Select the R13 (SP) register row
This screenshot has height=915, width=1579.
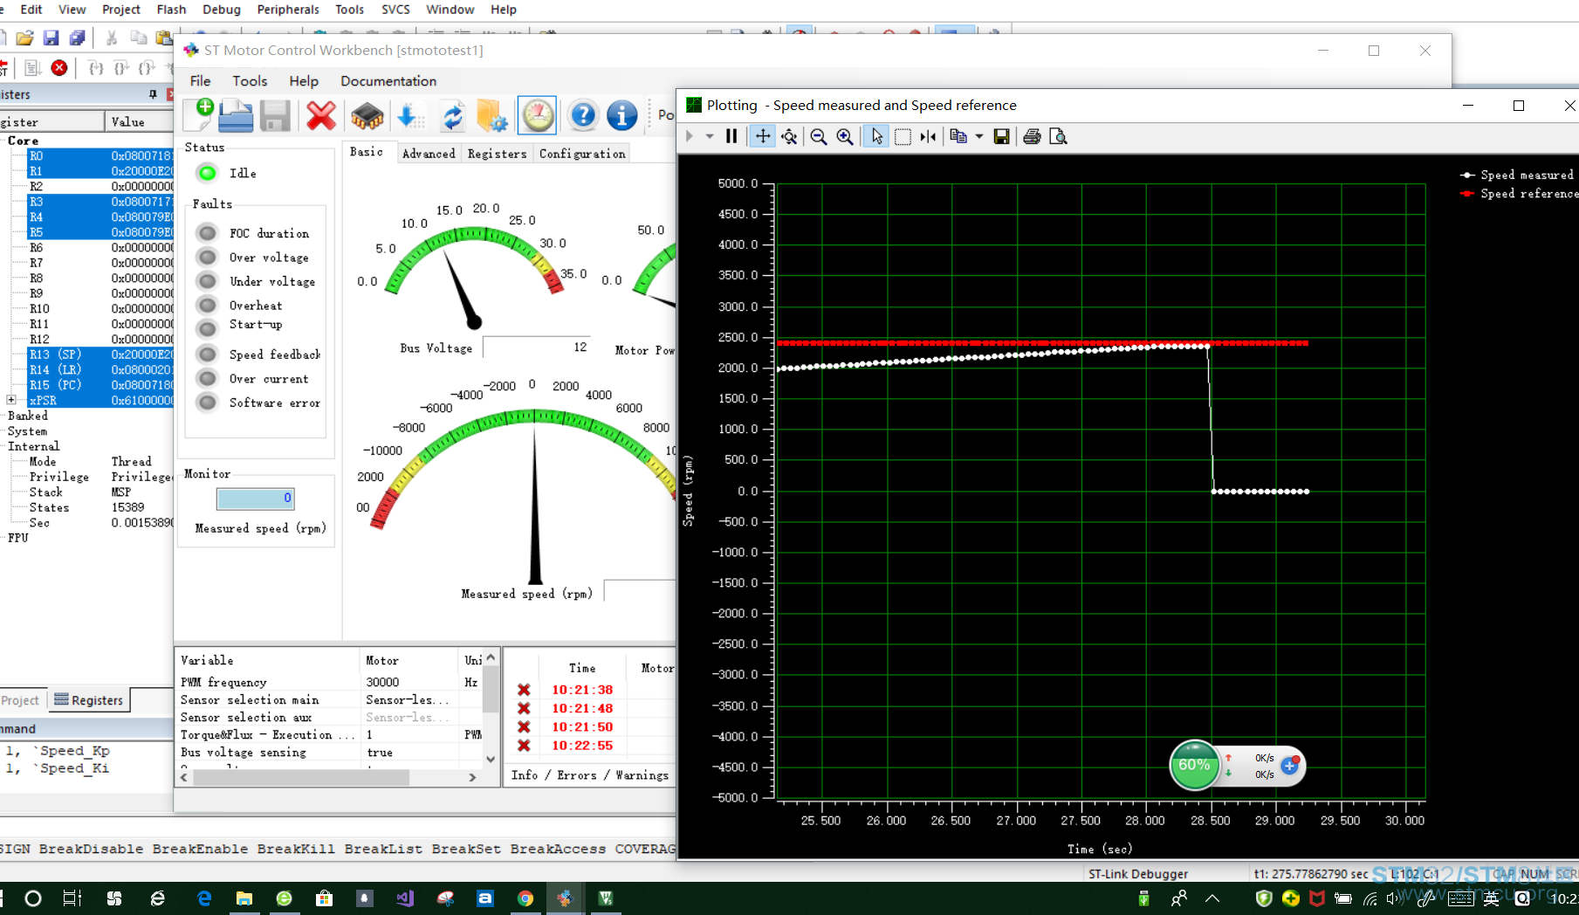tap(100, 354)
